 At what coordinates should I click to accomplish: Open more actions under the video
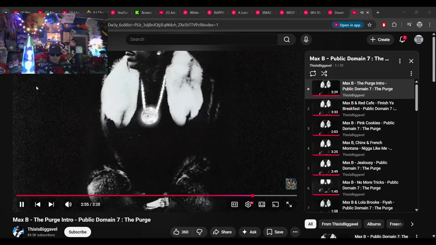pos(295,232)
